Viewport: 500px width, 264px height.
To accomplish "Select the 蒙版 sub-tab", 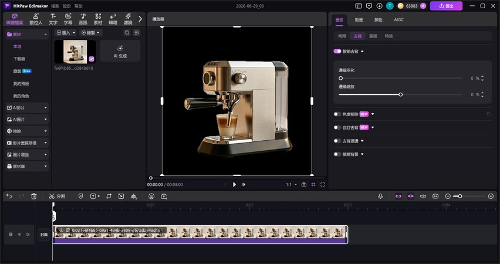I will click(373, 36).
